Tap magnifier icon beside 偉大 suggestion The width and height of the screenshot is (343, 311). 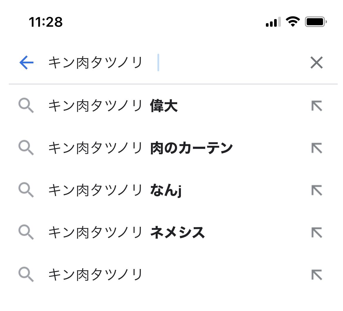(26, 106)
